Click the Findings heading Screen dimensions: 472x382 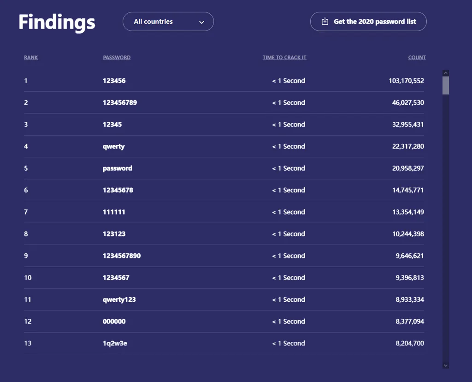(x=57, y=22)
